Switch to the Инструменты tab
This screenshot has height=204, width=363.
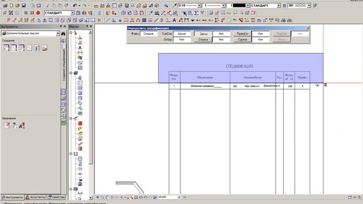(12, 197)
